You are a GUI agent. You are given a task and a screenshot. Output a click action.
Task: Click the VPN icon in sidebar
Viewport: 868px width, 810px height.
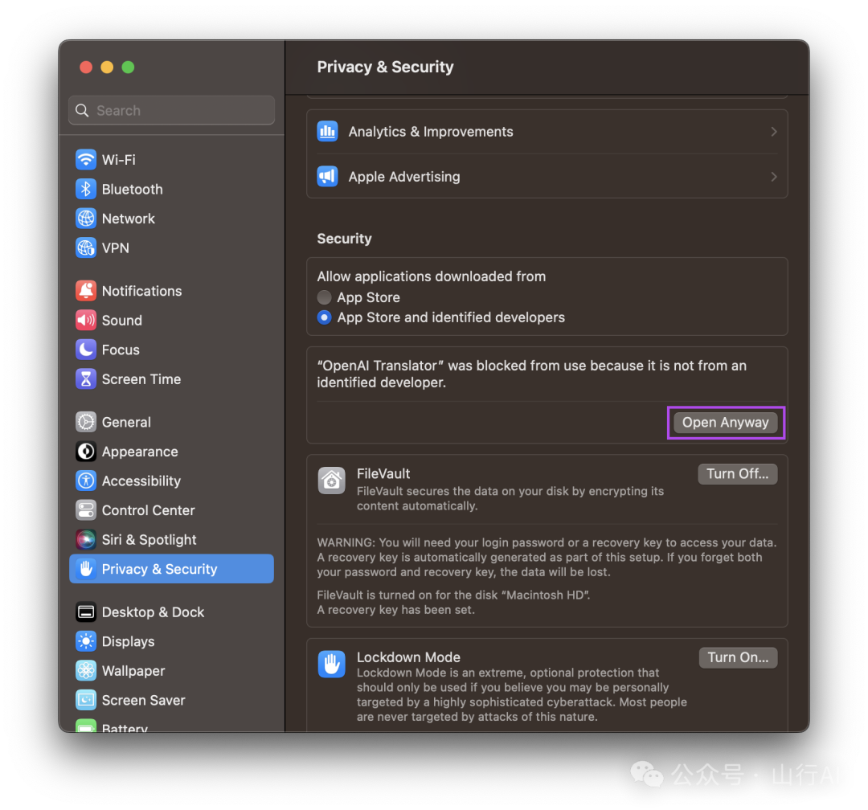click(x=86, y=247)
